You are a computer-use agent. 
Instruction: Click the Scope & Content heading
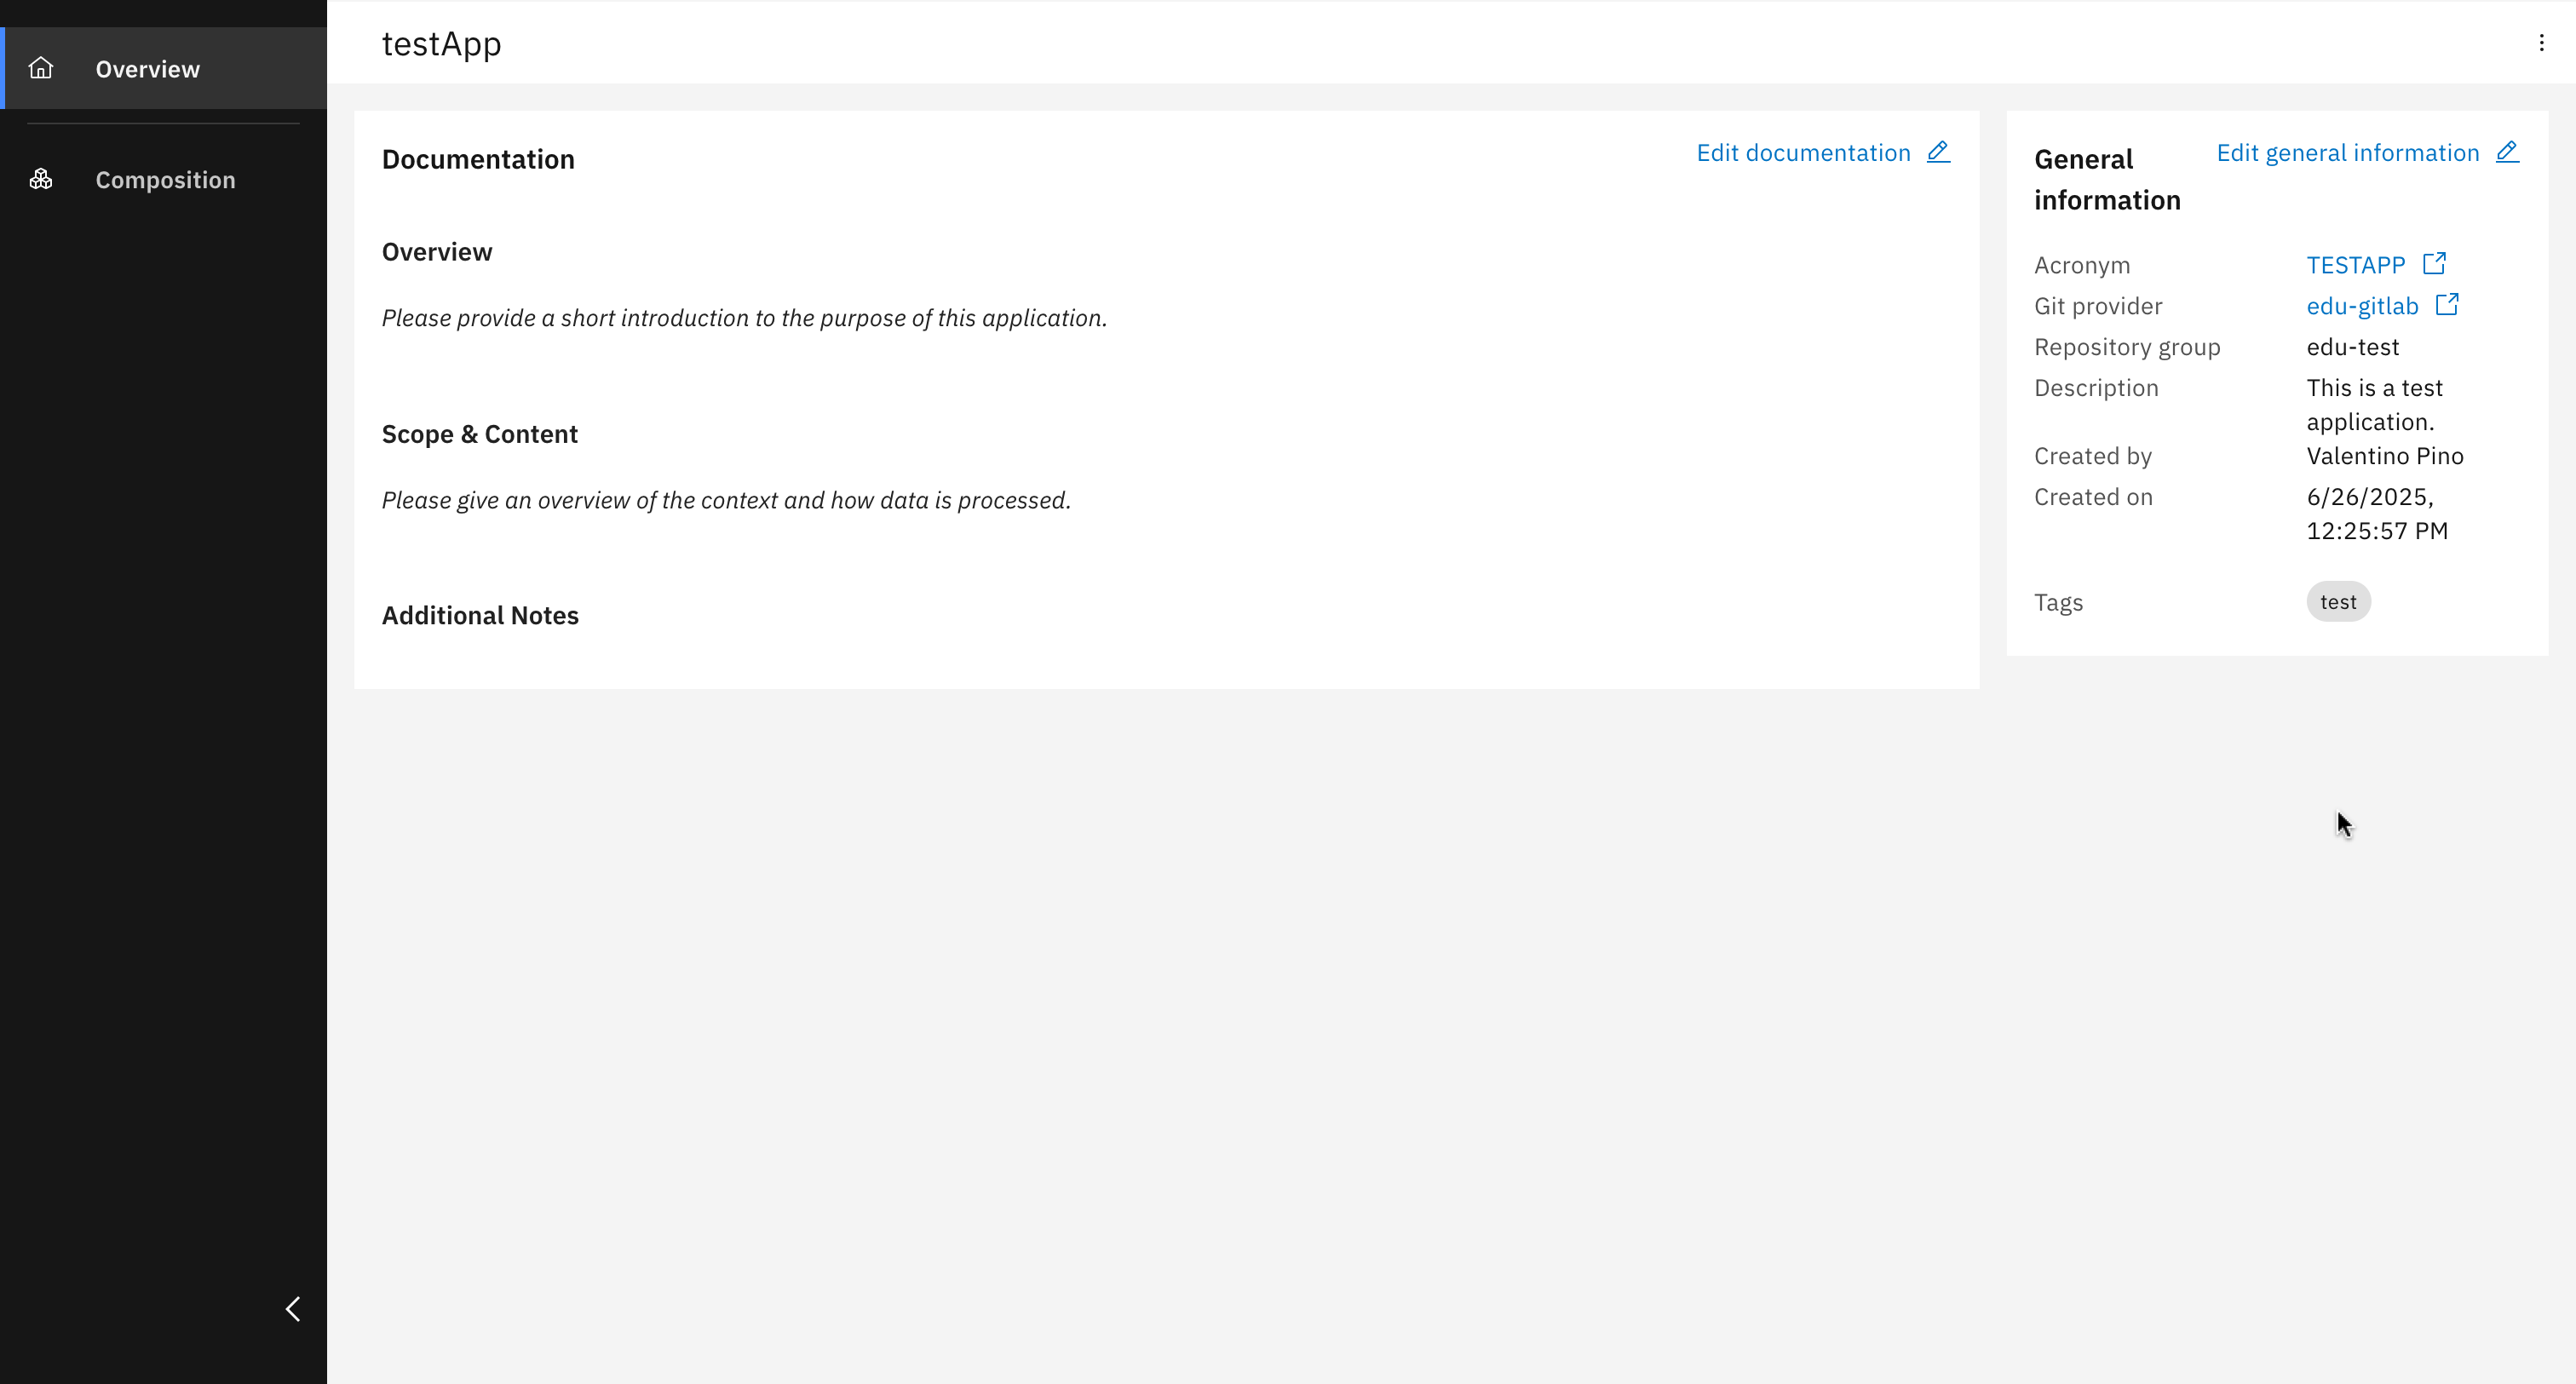pyautogui.click(x=479, y=433)
